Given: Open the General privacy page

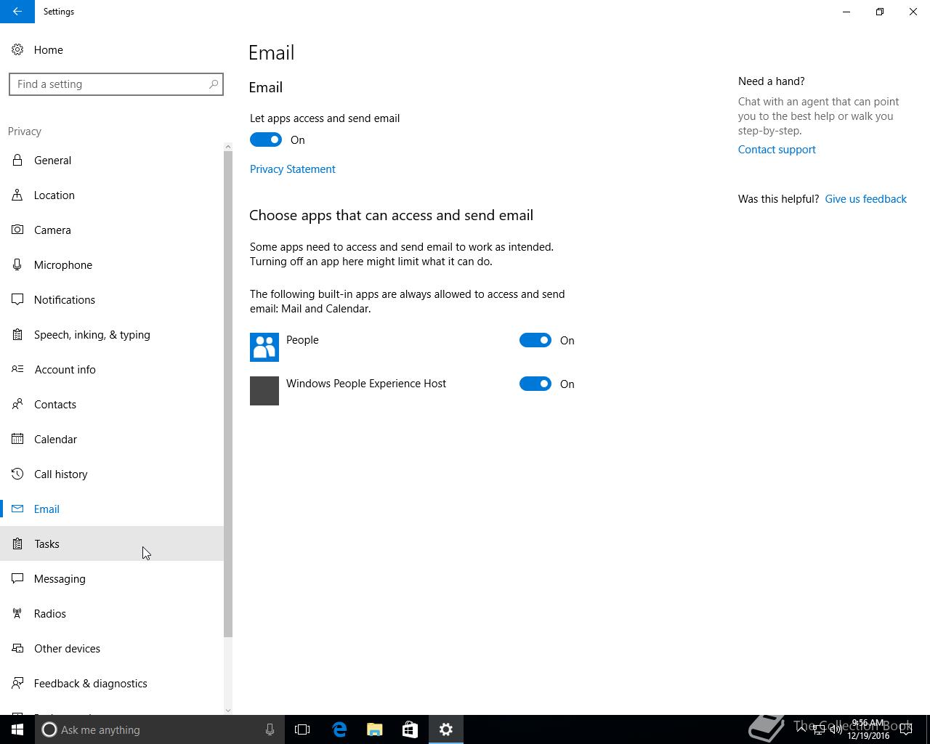Looking at the screenshot, I should coord(112,160).
